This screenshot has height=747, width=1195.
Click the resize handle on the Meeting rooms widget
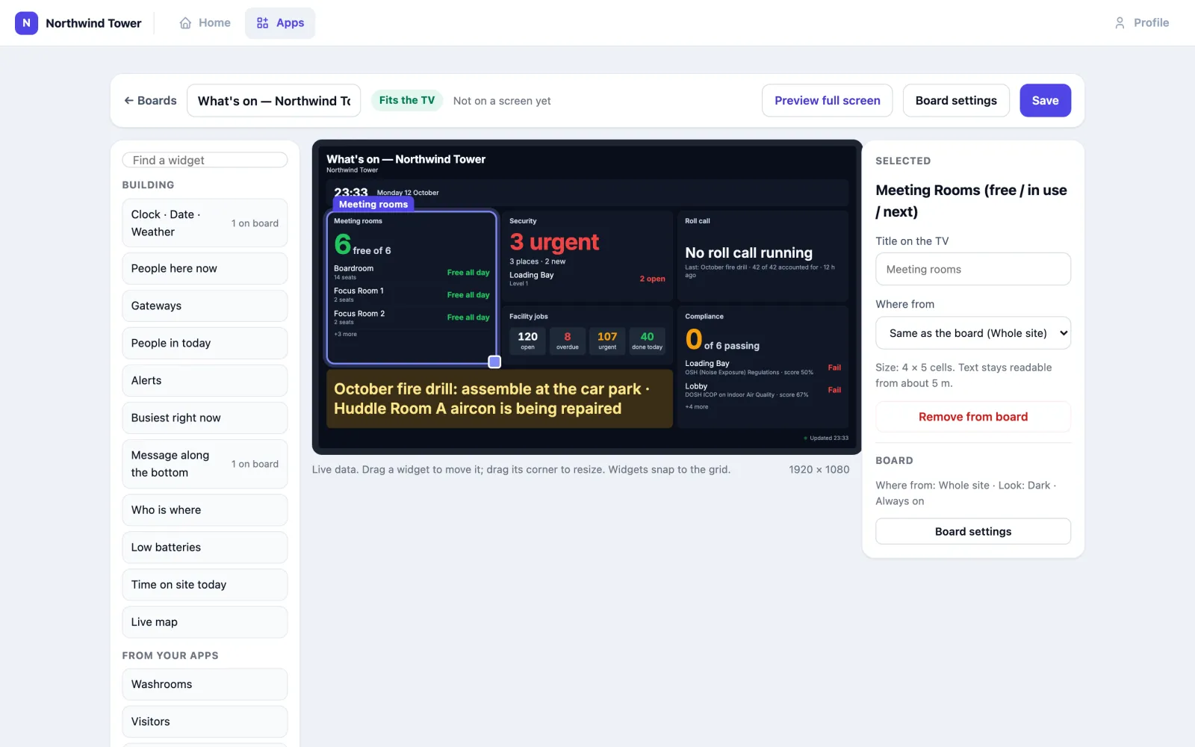click(x=494, y=362)
